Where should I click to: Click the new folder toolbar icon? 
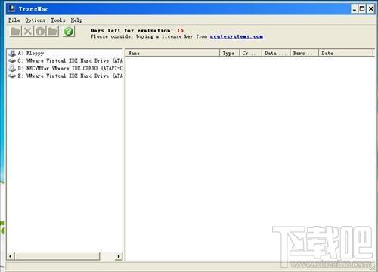click(x=52, y=32)
